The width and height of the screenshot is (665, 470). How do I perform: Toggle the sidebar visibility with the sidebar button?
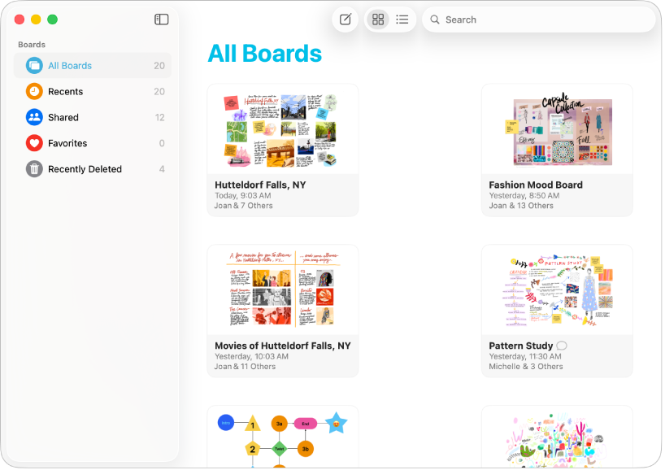[162, 19]
